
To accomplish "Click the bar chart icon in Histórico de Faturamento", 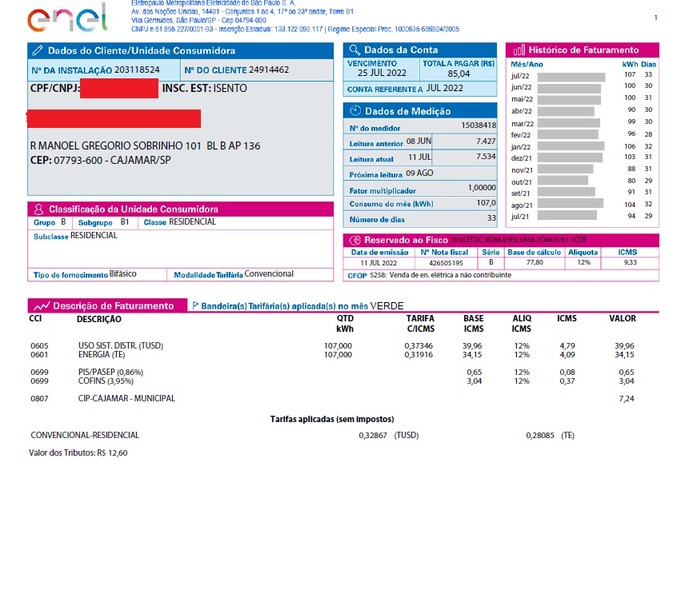I will tap(519, 50).
